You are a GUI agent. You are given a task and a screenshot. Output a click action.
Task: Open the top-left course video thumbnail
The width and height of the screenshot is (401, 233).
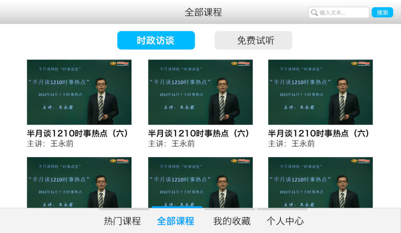(x=79, y=92)
